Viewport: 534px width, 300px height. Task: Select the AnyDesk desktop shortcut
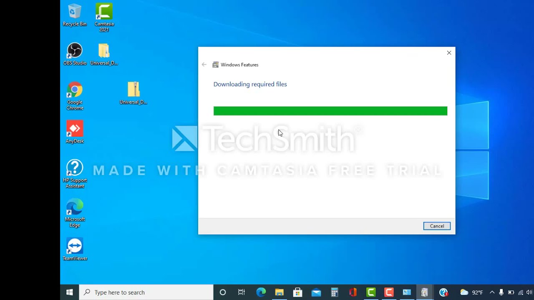[75, 132]
